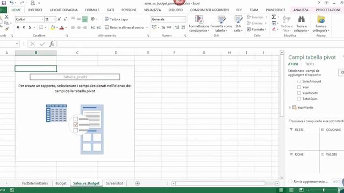The width and height of the screenshot is (344, 193).
Task: Open Formatta come tabella gallery
Action: click(221, 24)
